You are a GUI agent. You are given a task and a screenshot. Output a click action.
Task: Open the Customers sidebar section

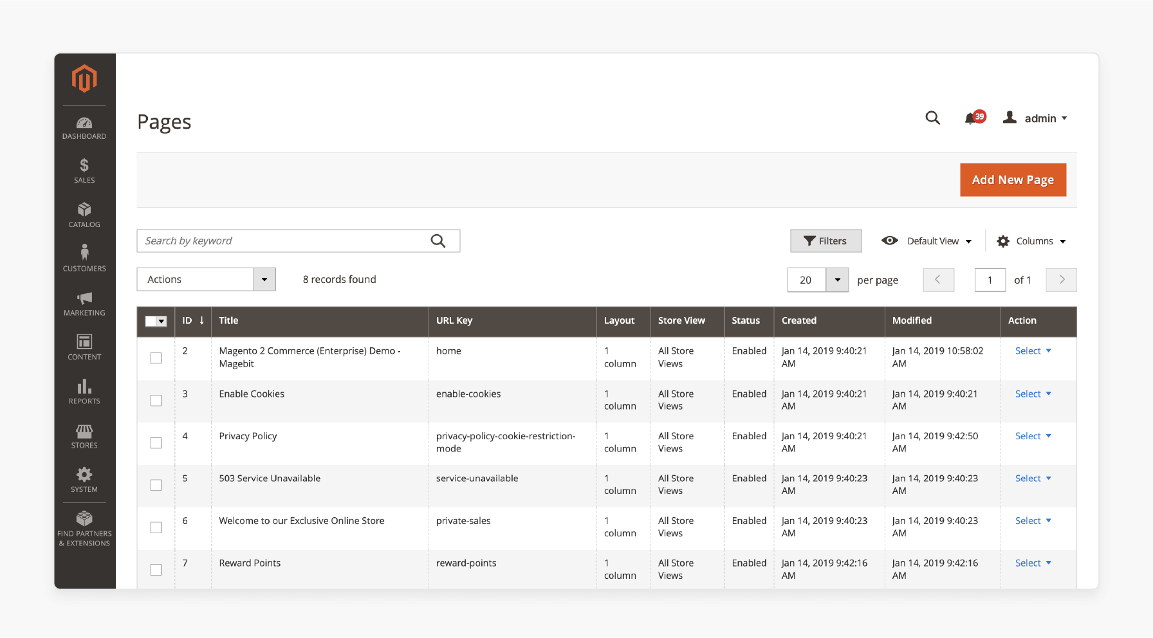[84, 258]
